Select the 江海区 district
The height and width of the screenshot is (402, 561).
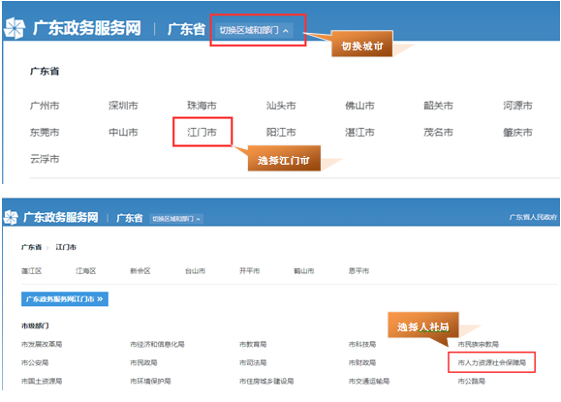coord(86,271)
